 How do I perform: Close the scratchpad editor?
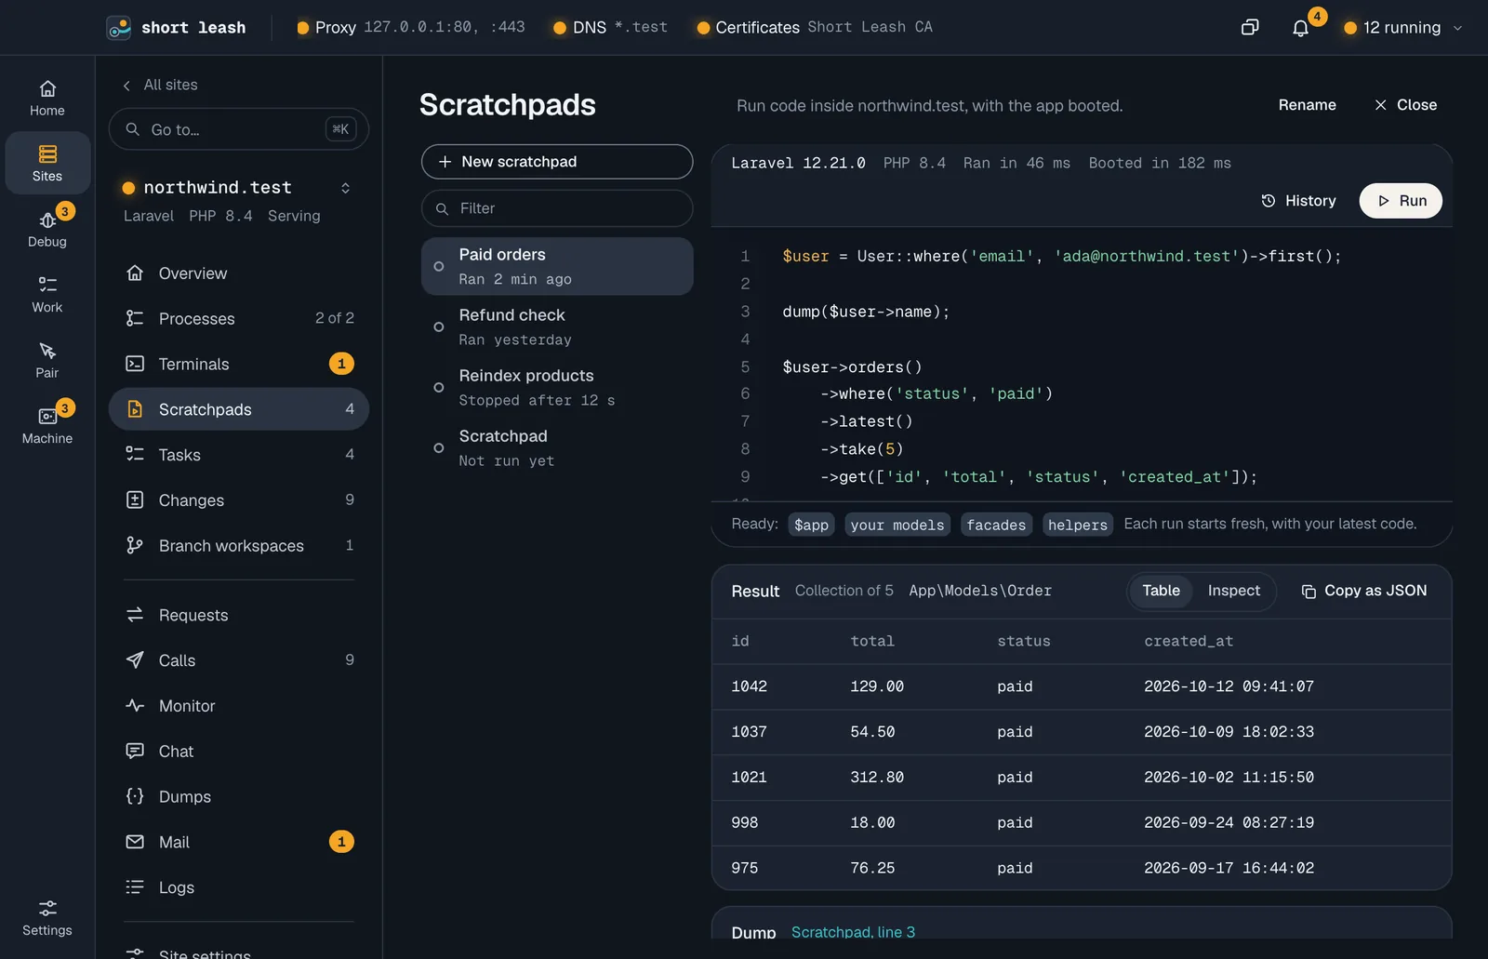1406,105
